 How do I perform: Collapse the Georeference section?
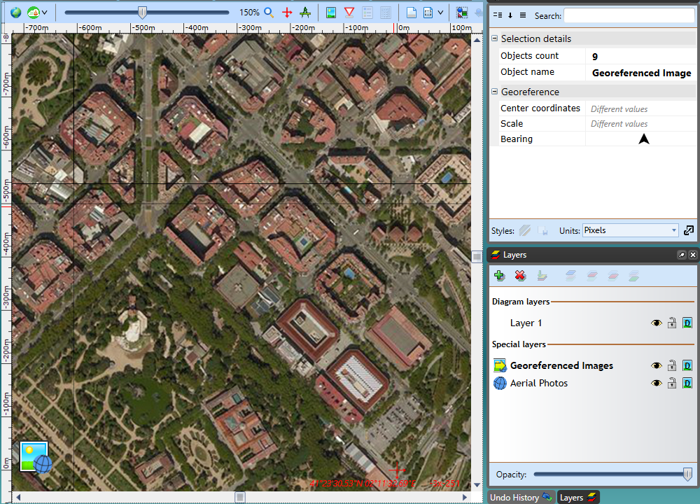[493, 92]
